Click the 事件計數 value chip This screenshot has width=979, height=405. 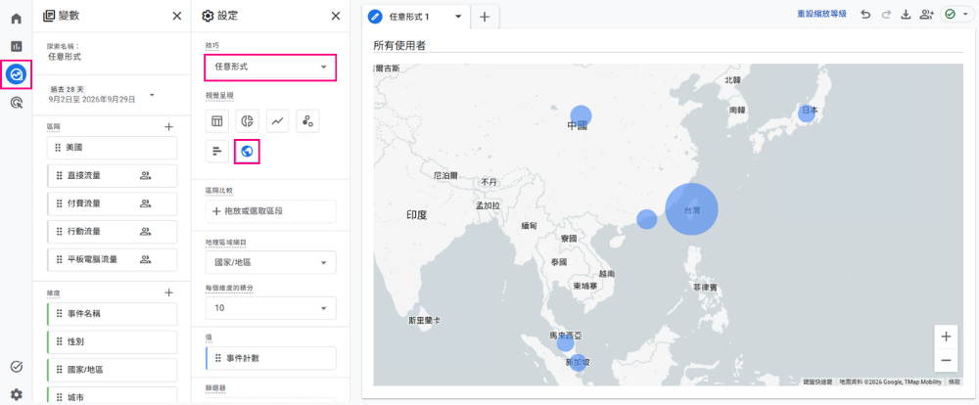point(271,358)
